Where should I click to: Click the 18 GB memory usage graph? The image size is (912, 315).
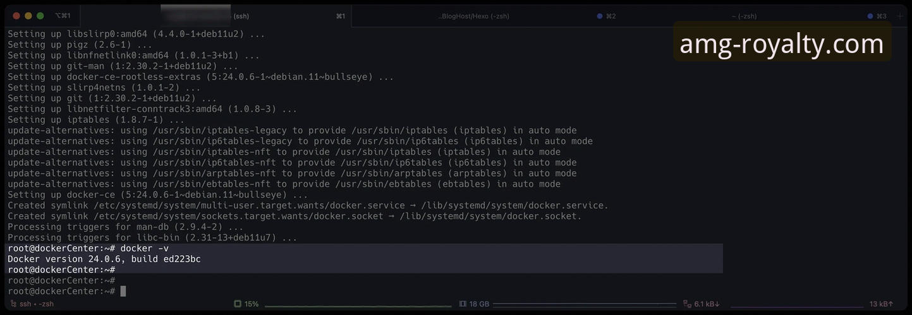pyautogui.click(x=585, y=304)
